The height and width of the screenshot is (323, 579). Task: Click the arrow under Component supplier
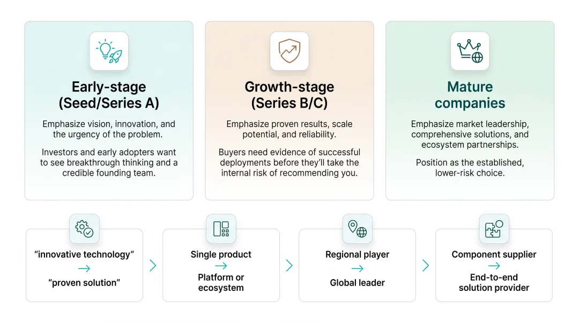pyautogui.click(x=494, y=266)
